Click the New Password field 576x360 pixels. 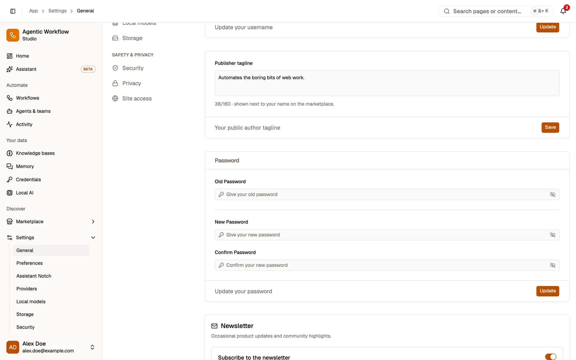coord(387,235)
